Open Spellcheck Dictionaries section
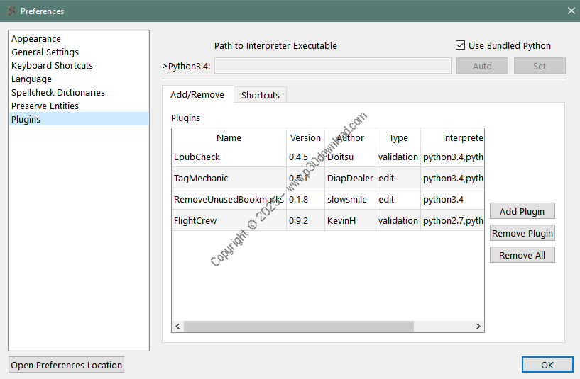580x379 pixels. click(58, 93)
